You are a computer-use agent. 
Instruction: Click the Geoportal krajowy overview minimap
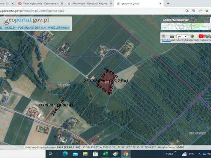[x=186, y=24]
